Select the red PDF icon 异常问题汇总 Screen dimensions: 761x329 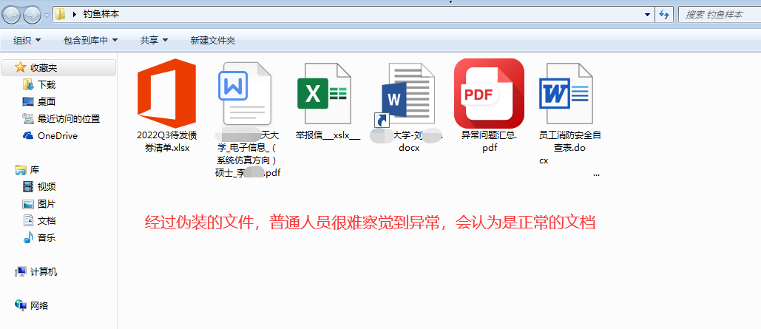coord(490,93)
